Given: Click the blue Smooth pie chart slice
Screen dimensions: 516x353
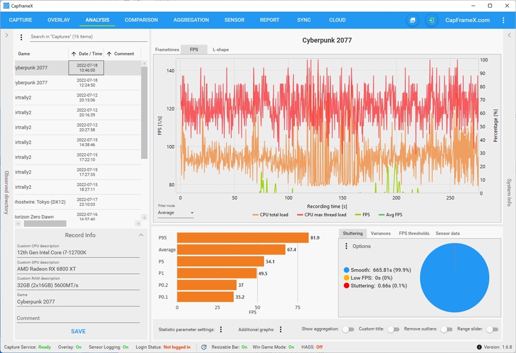Looking at the screenshot, I should tap(455, 277).
